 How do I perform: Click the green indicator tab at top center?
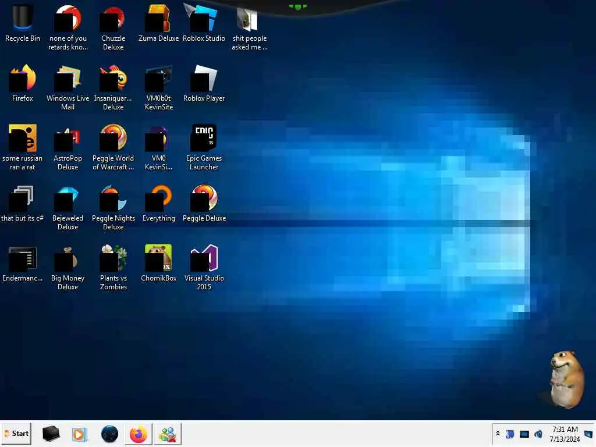(297, 6)
